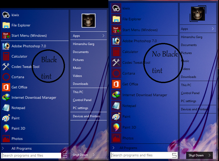
Task: Click Start Menu (Windows) icon in left menu
Action: click(x=6, y=35)
